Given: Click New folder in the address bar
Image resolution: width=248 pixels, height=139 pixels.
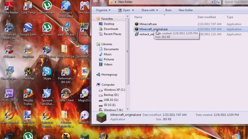Looking at the screenshot, I should click(126, 2).
